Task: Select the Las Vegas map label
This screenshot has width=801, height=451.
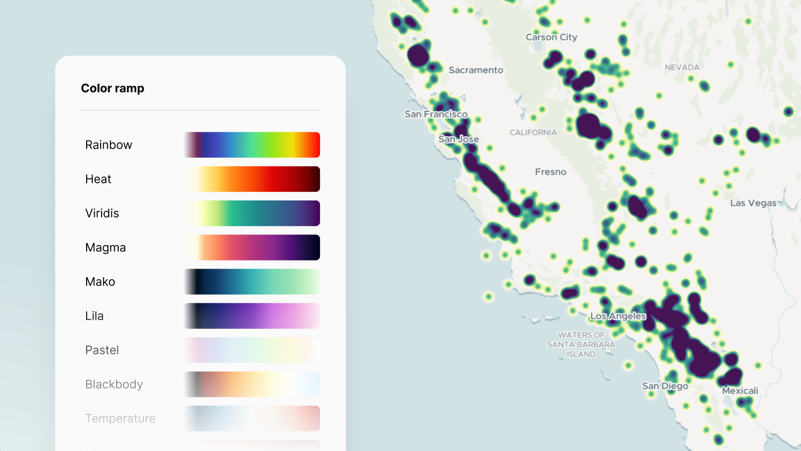Action: [x=753, y=203]
